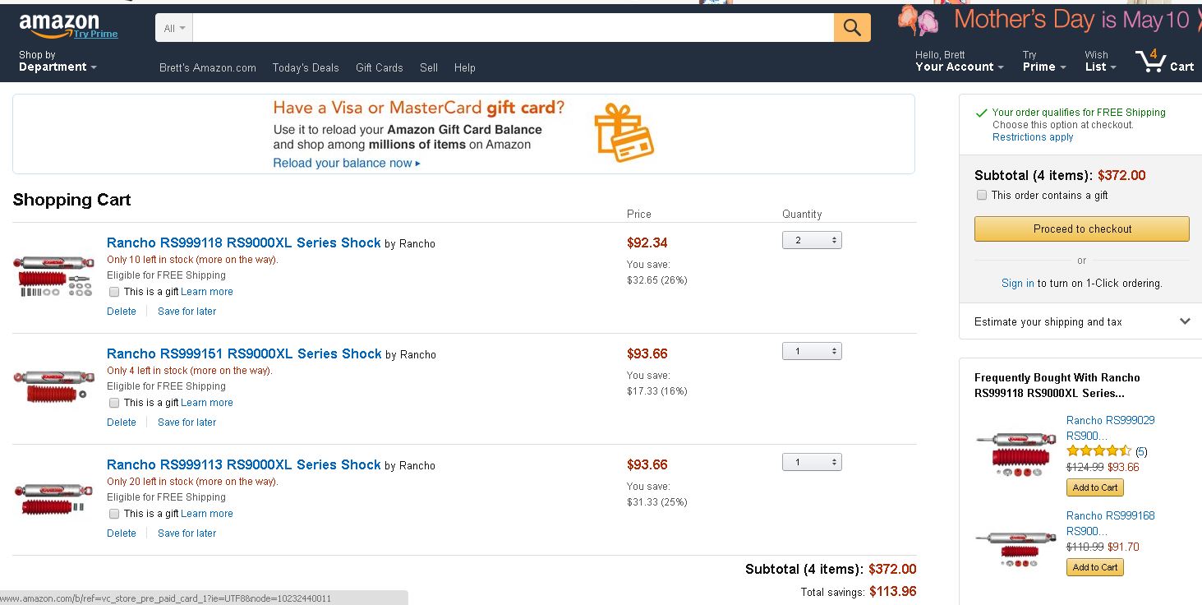Open the shopping cart icon
The height and width of the screenshot is (605, 1202).
pos(1164,61)
